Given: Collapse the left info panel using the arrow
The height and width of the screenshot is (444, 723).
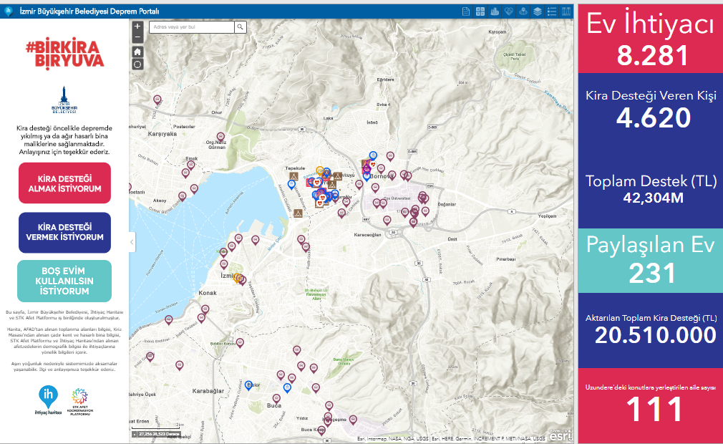Looking at the screenshot, I should click(132, 243).
